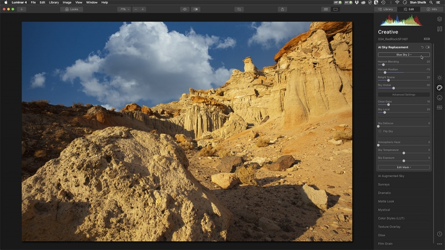The image size is (445, 250).
Task: Open the Essentials sun icon tools
Action: tap(439, 77)
